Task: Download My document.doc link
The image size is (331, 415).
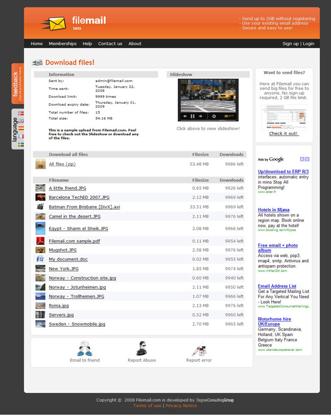Action: pyautogui.click(x=68, y=259)
